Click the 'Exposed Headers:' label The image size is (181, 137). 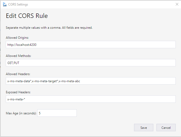[x=18, y=92]
